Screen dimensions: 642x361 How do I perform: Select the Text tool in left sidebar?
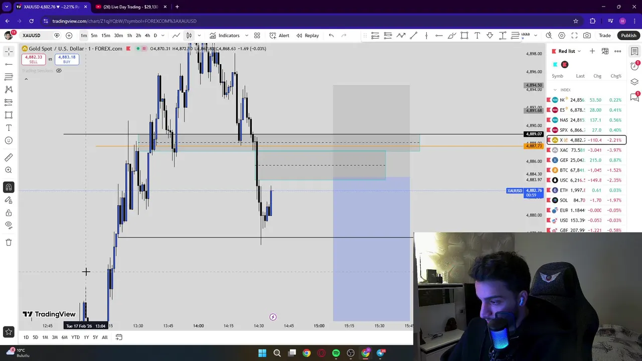tap(9, 128)
